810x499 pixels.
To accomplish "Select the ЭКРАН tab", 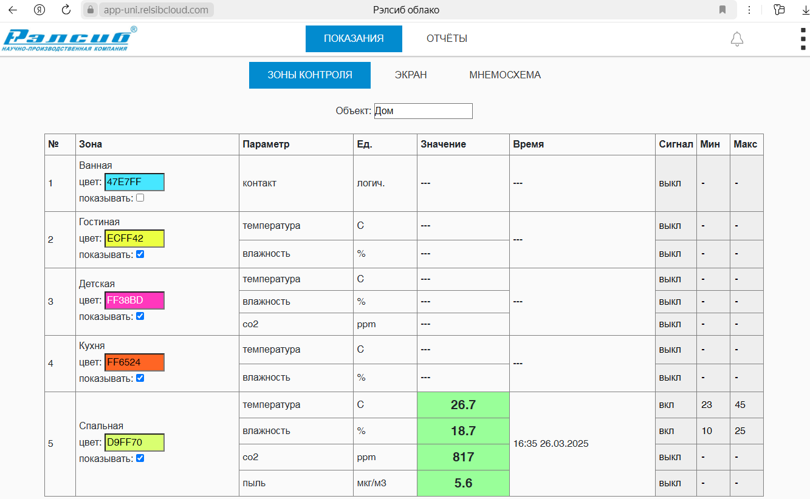I will point(411,75).
